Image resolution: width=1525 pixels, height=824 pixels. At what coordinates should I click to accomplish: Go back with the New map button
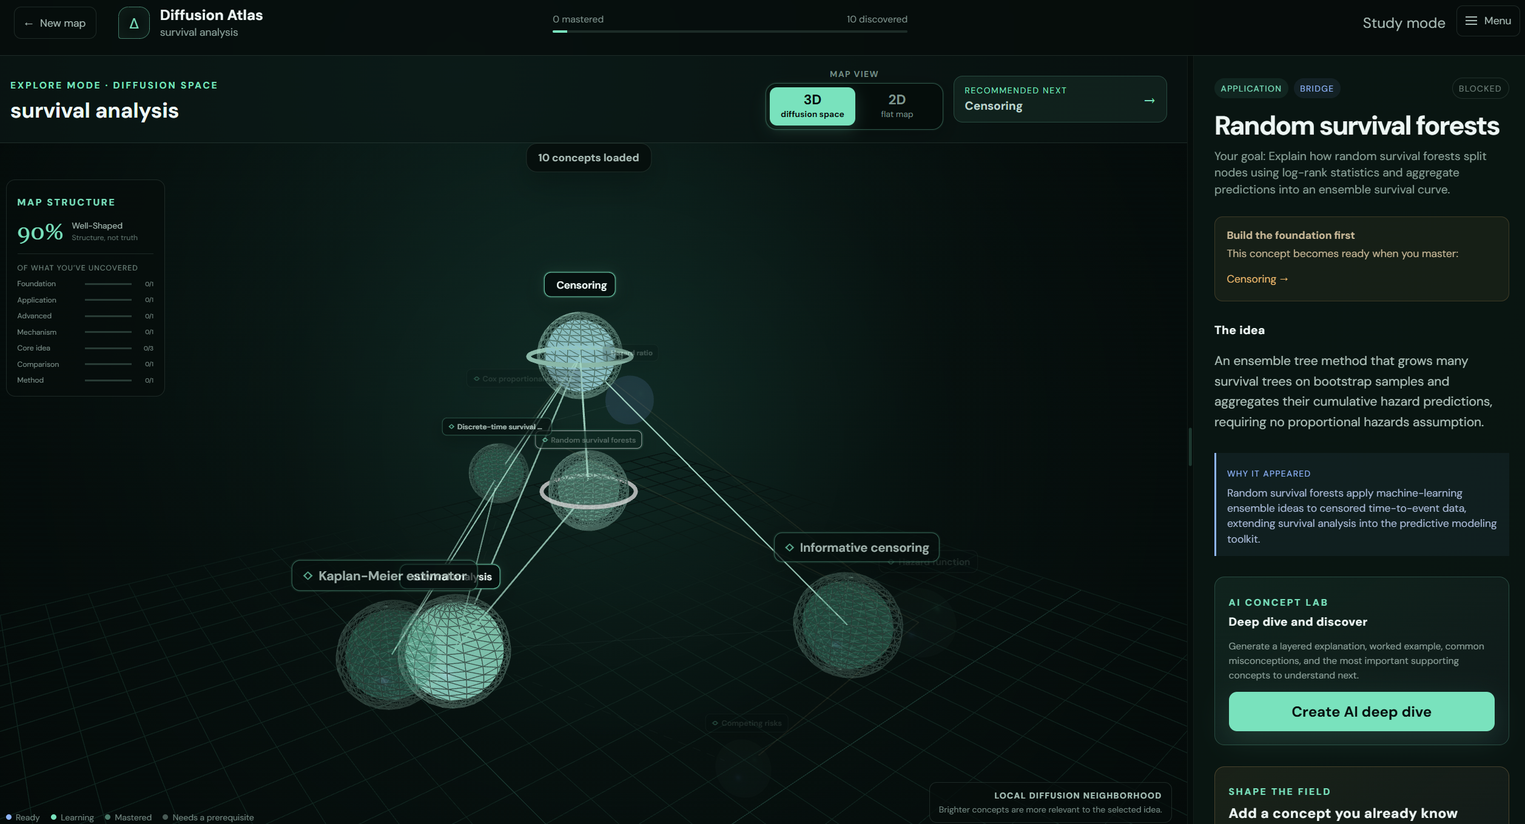55,23
